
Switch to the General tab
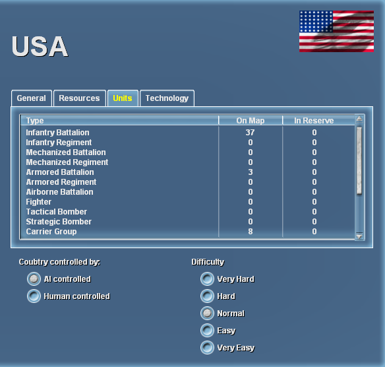tap(32, 98)
